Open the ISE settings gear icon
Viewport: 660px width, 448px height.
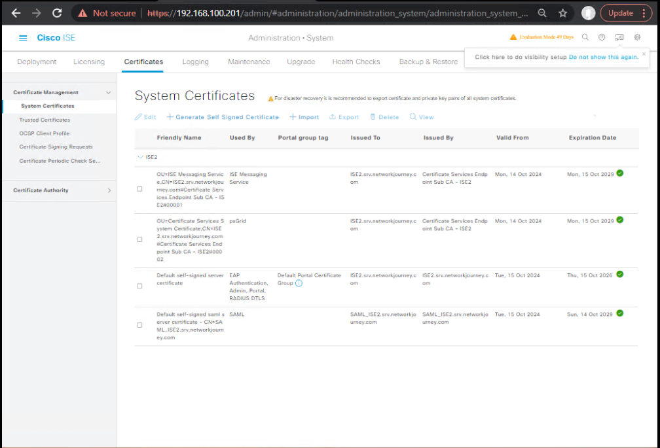pos(637,37)
